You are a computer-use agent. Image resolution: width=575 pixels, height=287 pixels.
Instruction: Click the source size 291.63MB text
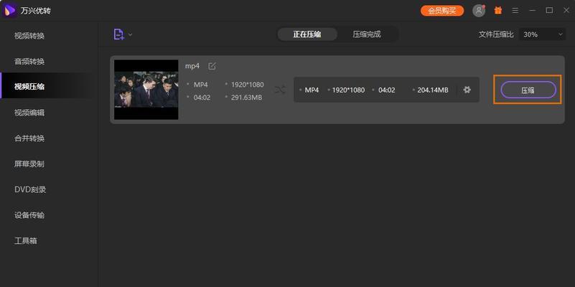click(246, 98)
